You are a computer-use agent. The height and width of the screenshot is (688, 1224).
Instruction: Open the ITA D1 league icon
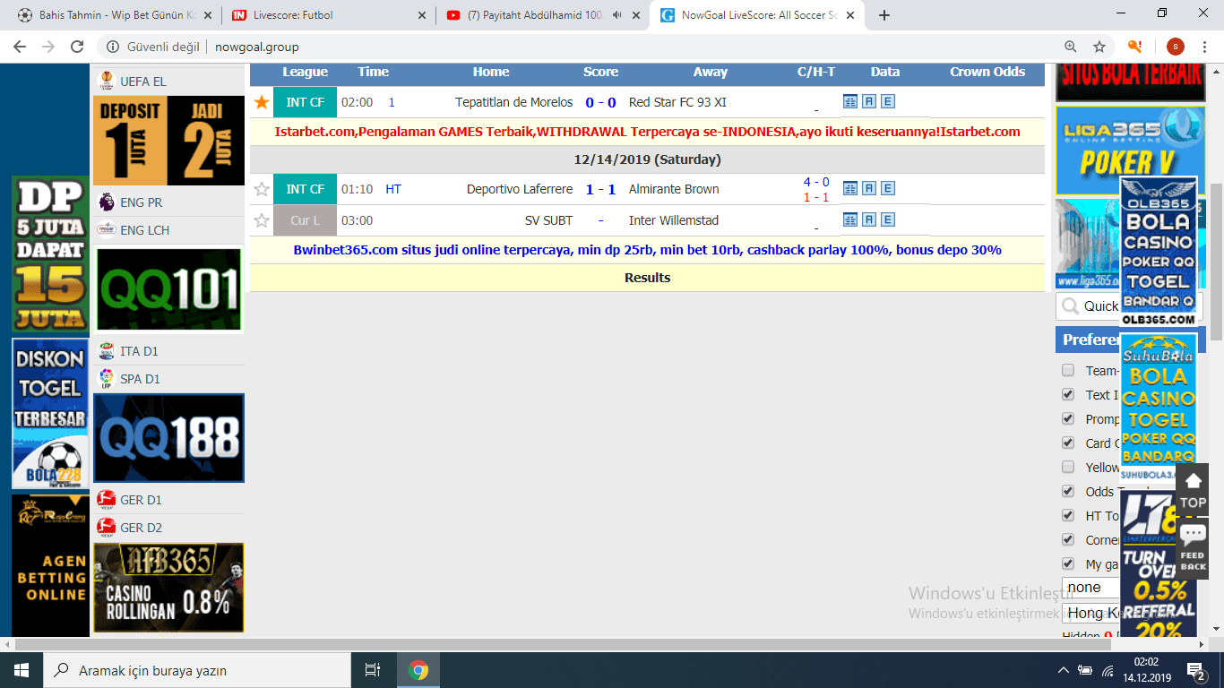click(106, 350)
